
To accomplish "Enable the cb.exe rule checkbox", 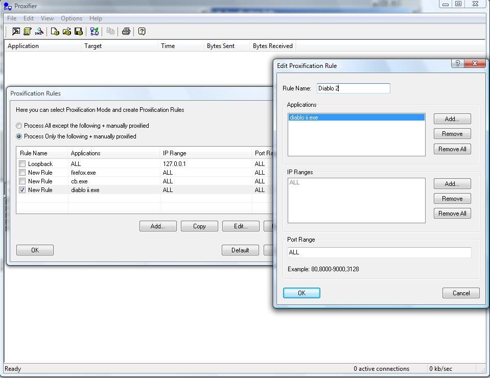I will (x=22, y=181).
